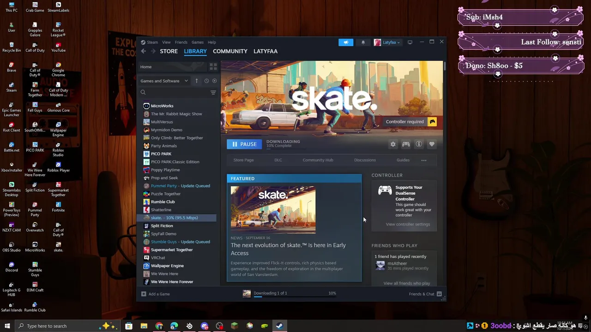The image size is (591, 332).
Task: Click taskbar search box
Action: point(67,326)
